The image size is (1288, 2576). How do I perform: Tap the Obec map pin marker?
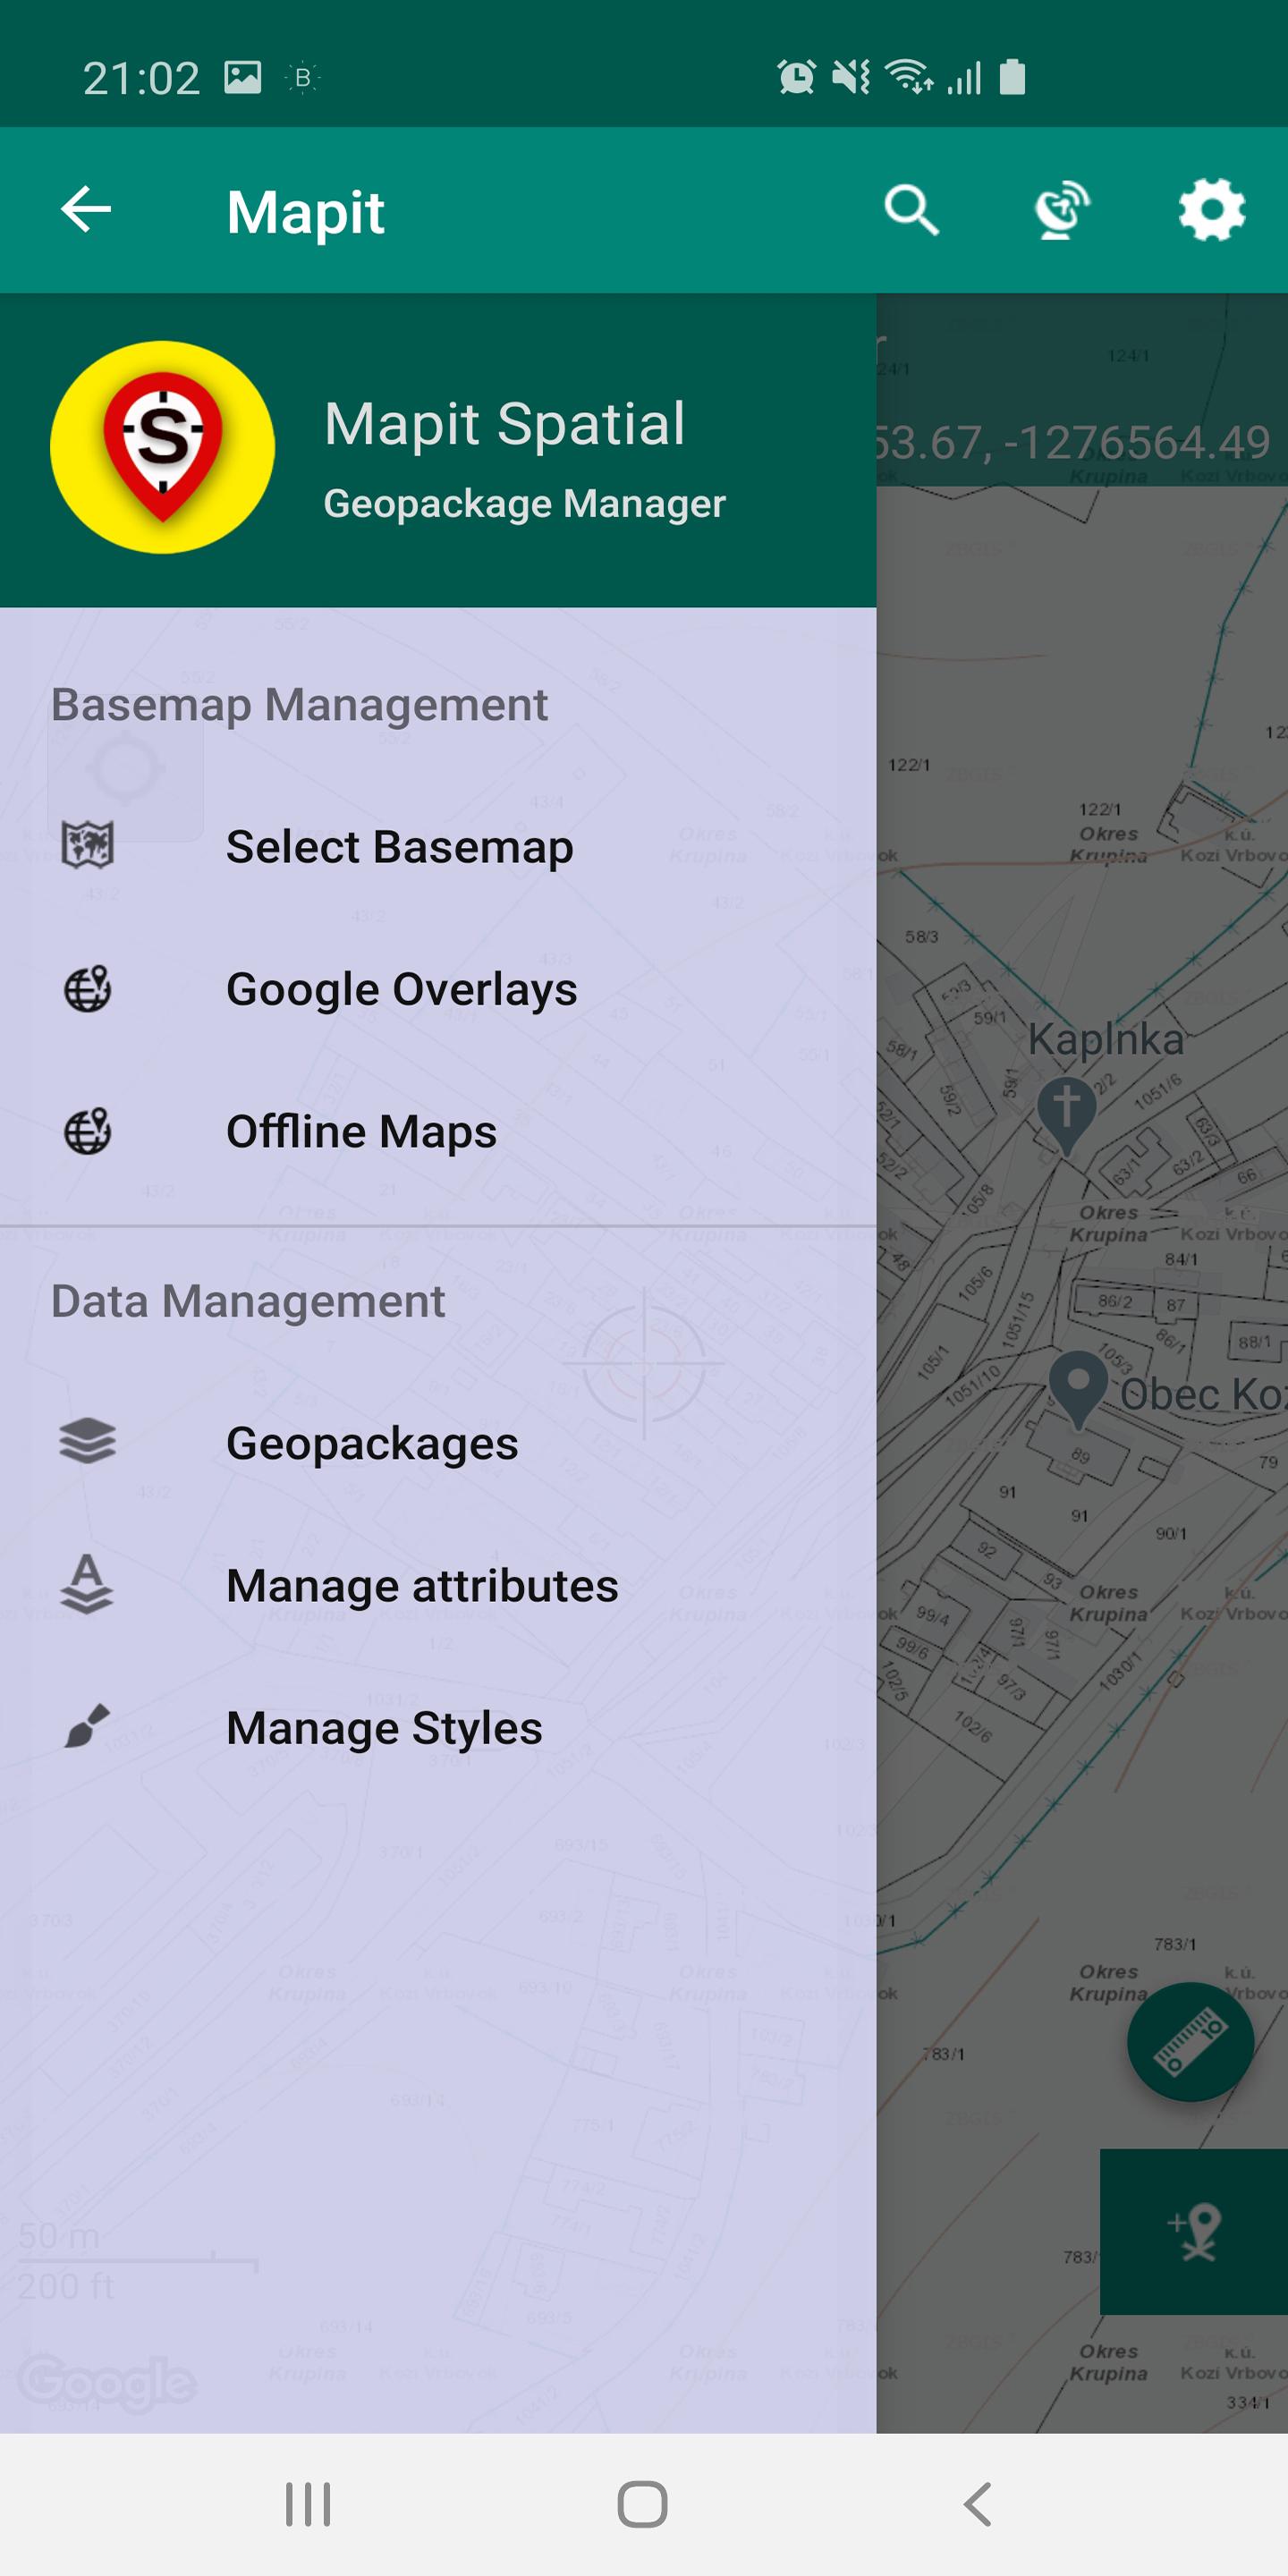[1078, 1388]
